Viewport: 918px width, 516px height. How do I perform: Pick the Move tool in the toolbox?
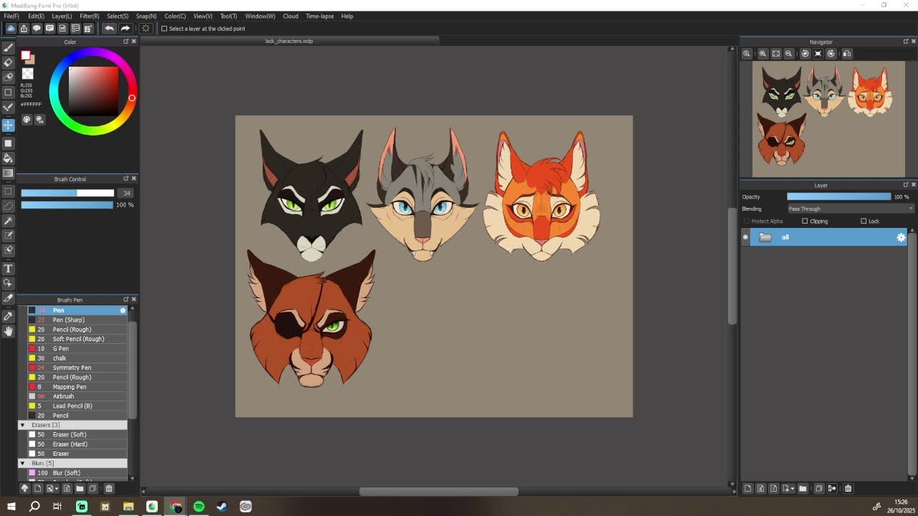pos(9,125)
